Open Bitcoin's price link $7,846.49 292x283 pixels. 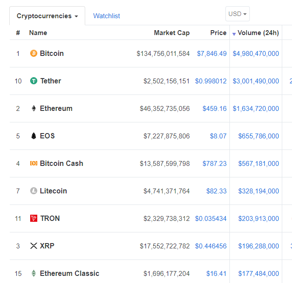coord(212,53)
